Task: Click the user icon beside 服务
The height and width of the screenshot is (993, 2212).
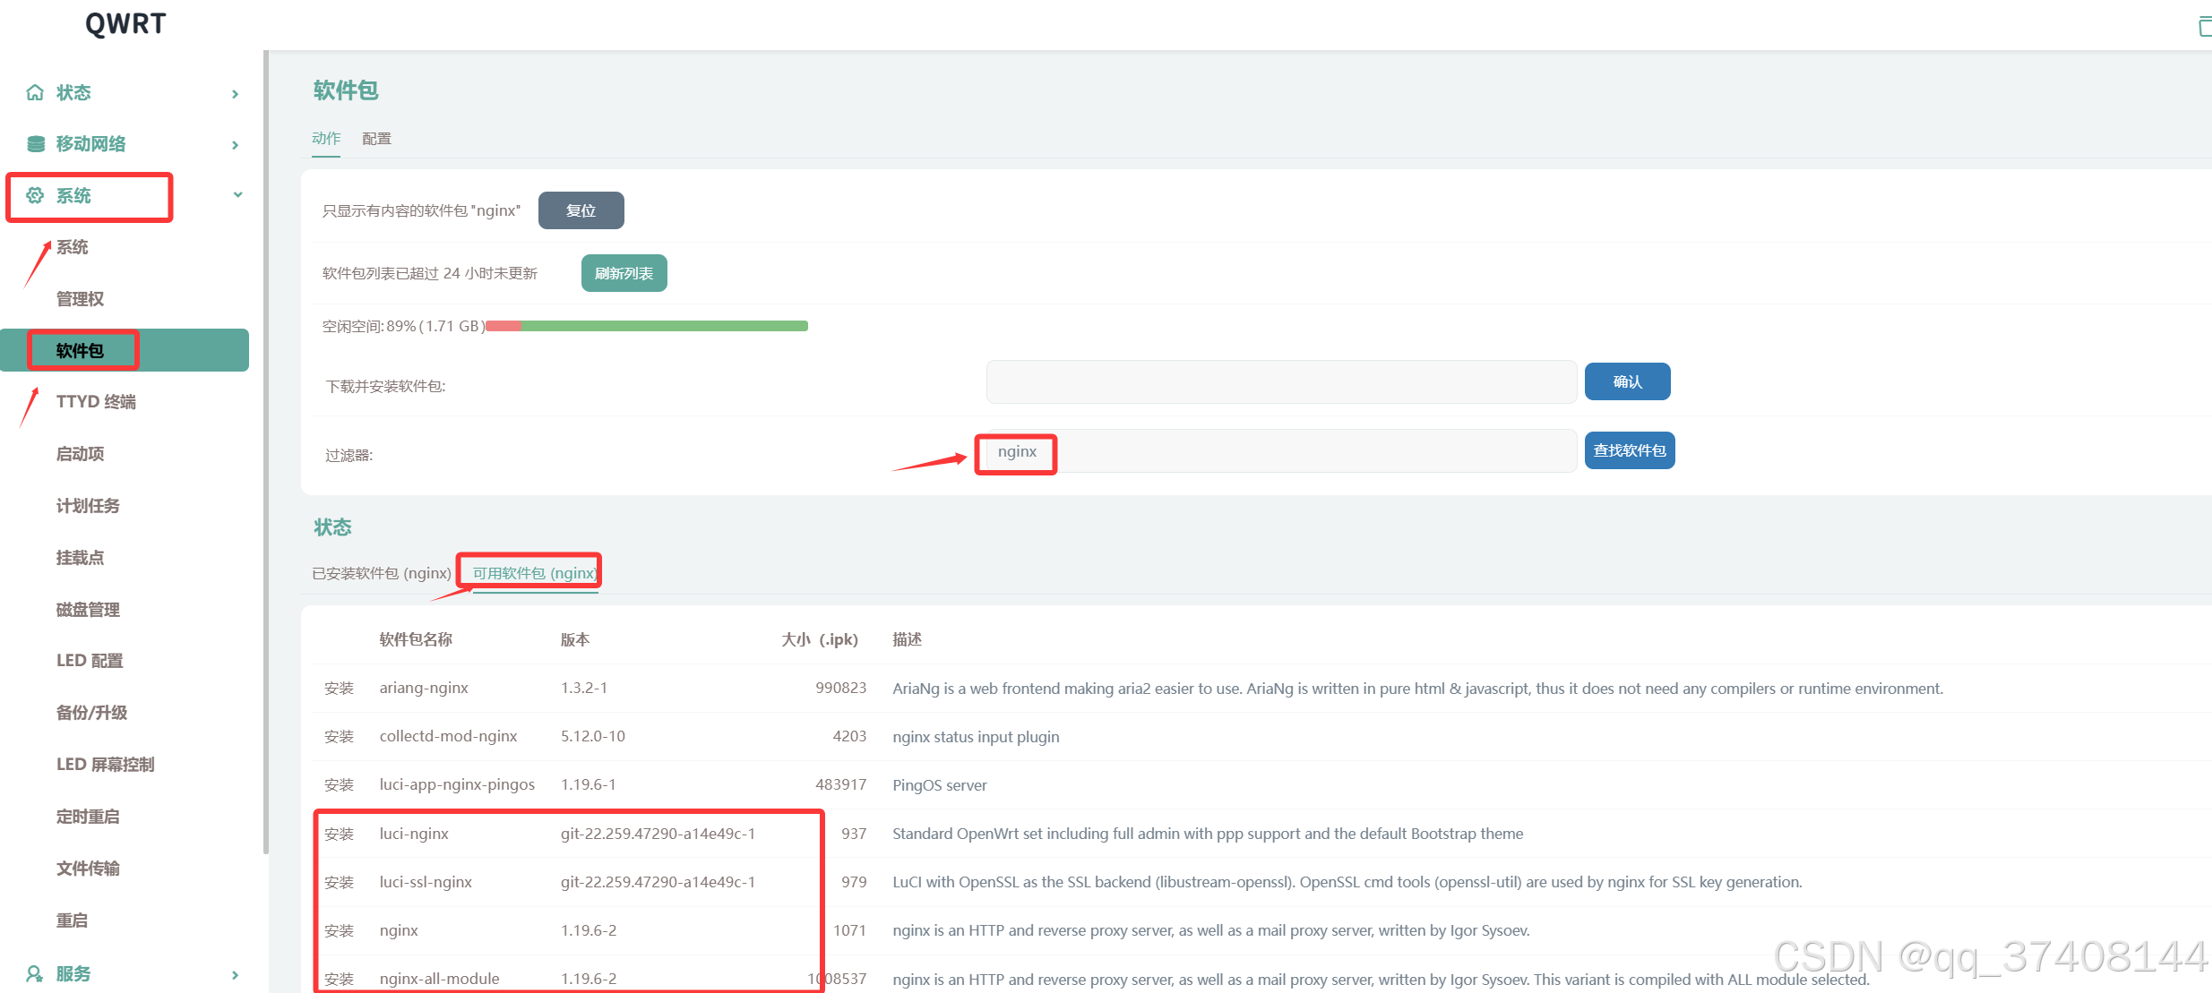Action: pyautogui.click(x=35, y=973)
